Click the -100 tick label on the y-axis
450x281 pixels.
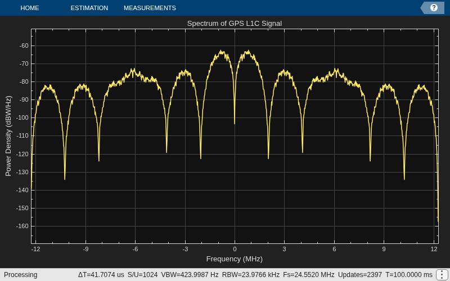click(x=22, y=118)
